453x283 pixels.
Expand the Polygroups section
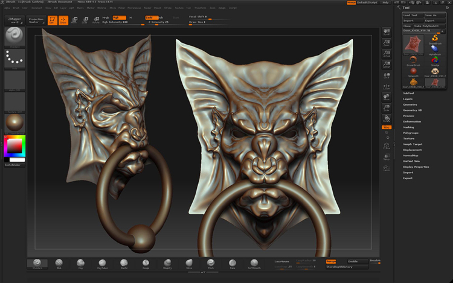tap(411, 133)
